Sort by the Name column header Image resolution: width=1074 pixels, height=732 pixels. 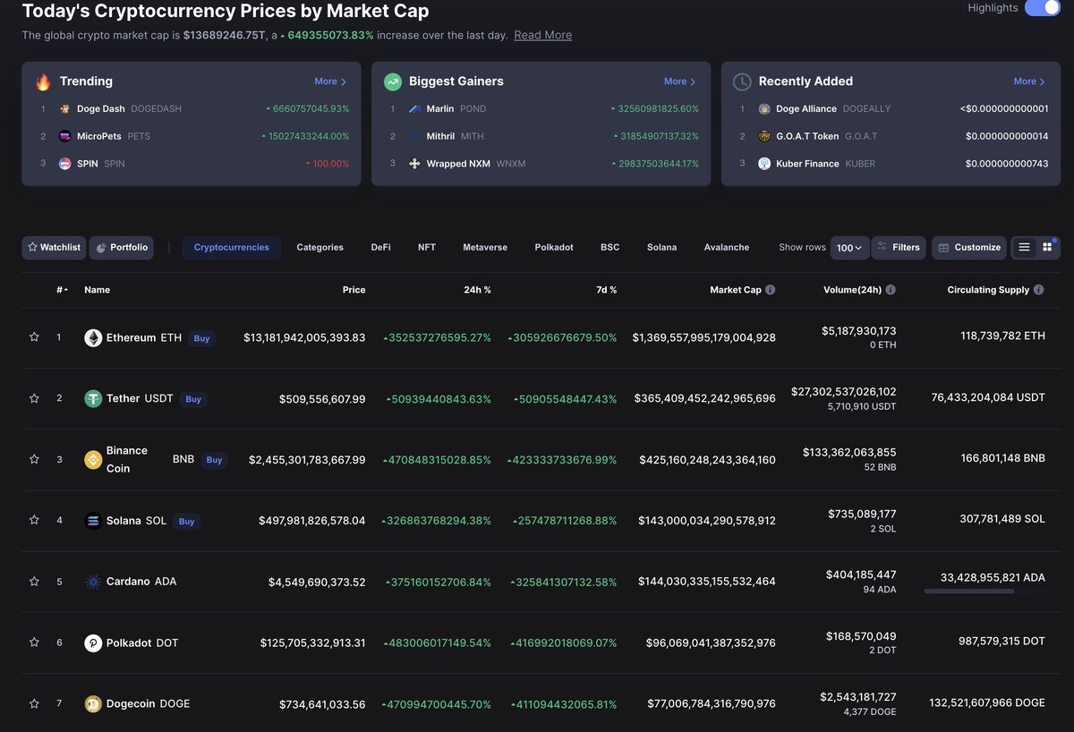click(x=97, y=290)
